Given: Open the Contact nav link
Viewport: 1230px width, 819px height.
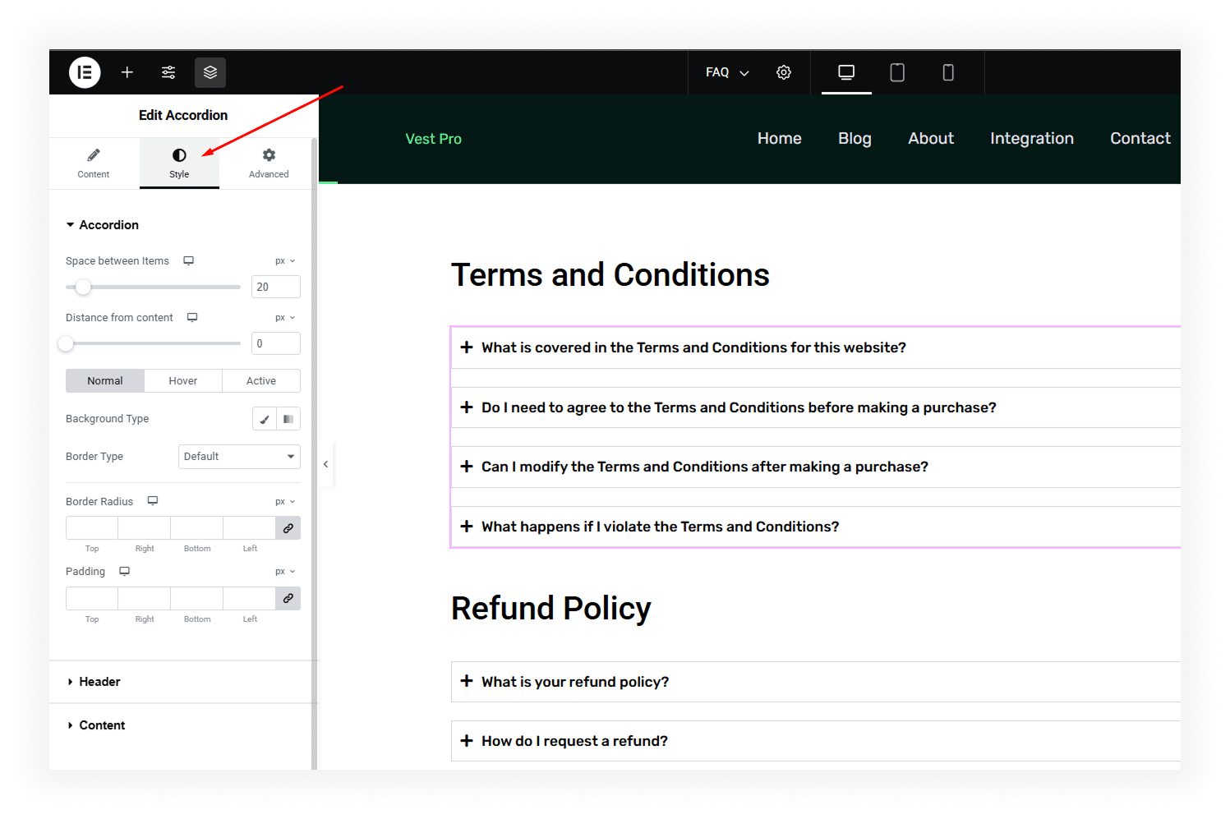Looking at the screenshot, I should point(1140,139).
